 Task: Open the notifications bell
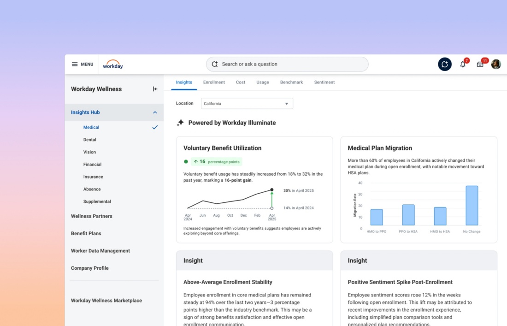463,64
